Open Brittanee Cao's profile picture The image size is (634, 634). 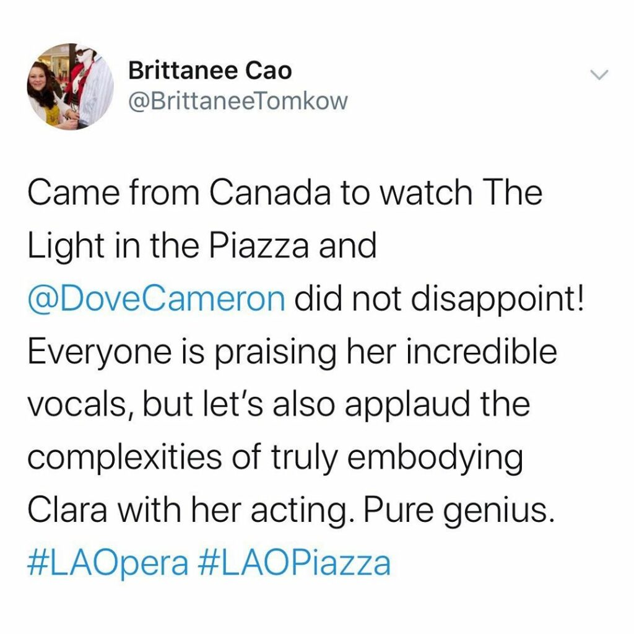pos(70,86)
